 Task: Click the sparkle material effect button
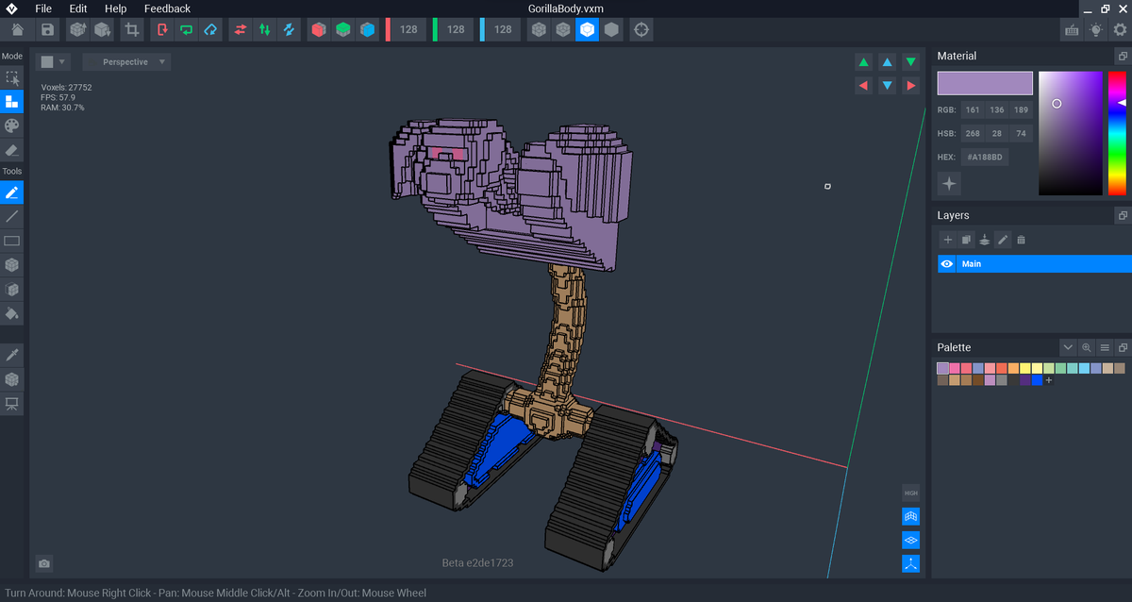(x=949, y=183)
